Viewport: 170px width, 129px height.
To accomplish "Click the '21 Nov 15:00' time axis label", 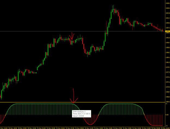I will 108,128.
